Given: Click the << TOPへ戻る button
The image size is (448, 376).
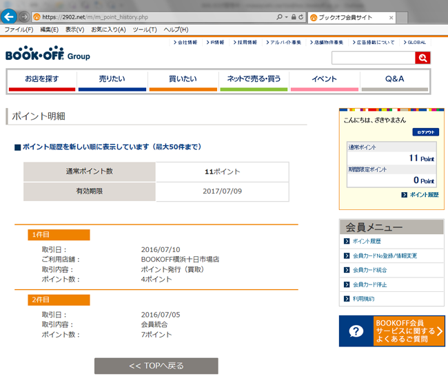Looking at the screenshot, I should tap(156, 366).
